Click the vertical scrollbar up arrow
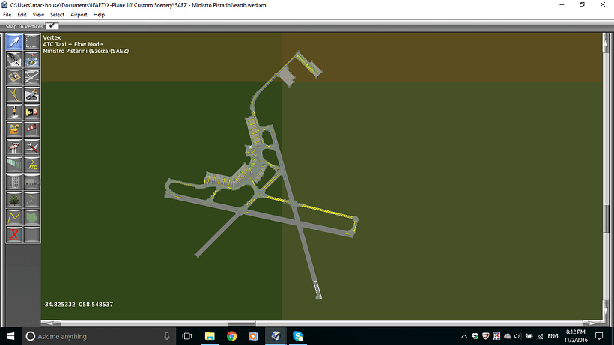This screenshot has height=345, width=614. [606, 42]
